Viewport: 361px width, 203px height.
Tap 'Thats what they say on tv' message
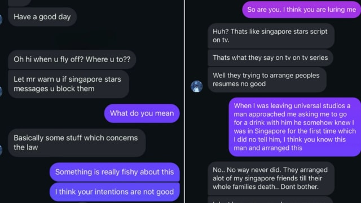270,58
